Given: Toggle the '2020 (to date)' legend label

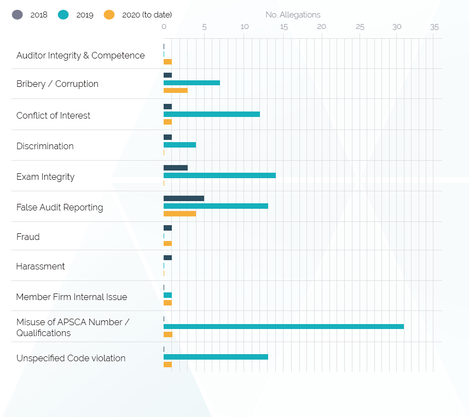Looking at the screenshot, I should click(x=146, y=15).
